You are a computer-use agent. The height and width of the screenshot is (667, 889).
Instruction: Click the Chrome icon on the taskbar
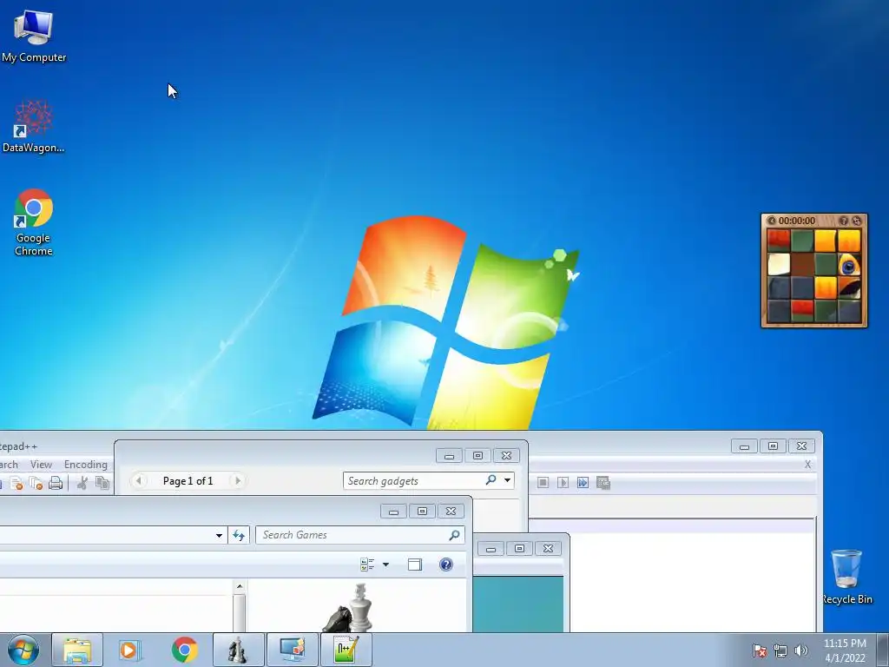[x=184, y=650]
